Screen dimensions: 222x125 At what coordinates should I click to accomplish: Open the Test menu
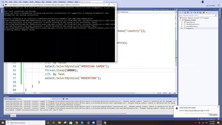[x=43, y=2]
